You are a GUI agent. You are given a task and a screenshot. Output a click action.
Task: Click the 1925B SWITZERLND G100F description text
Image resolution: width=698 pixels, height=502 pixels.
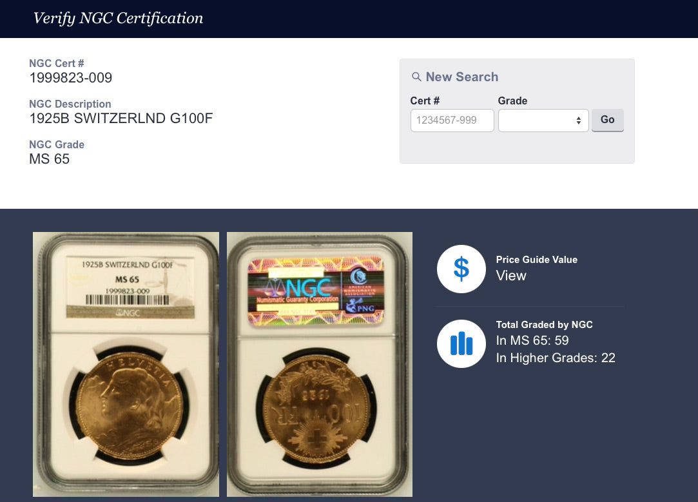pyautogui.click(x=121, y=119)
